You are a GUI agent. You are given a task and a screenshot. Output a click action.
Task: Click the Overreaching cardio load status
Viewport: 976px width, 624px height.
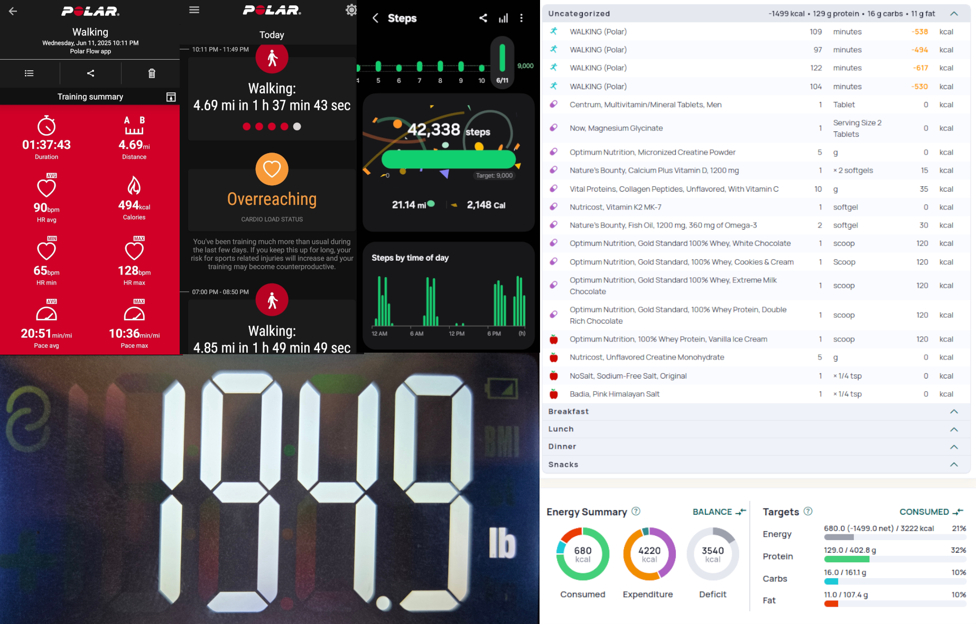(272, 199)
